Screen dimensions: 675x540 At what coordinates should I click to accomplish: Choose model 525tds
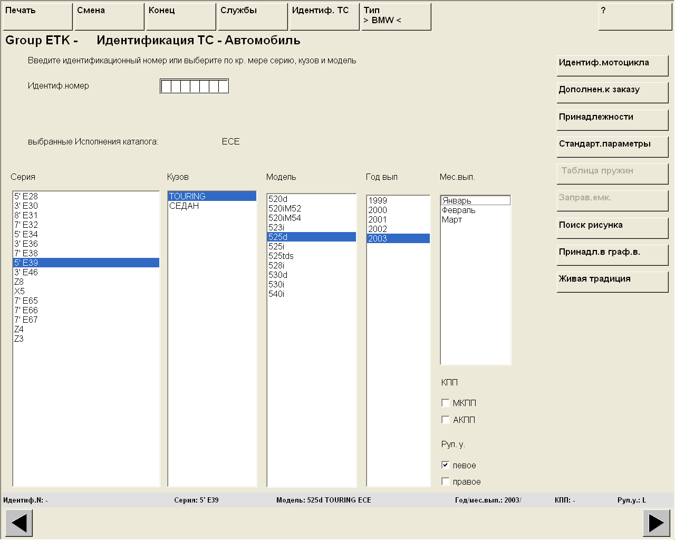[x=312, y=256]
